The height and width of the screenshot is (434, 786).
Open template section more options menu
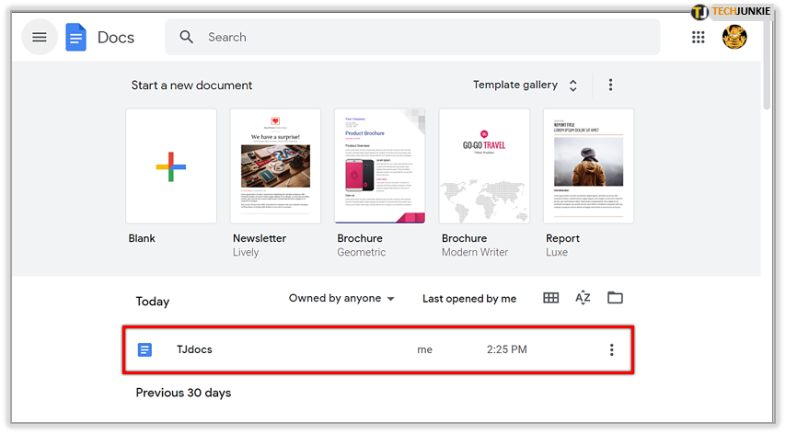(610, 85)
